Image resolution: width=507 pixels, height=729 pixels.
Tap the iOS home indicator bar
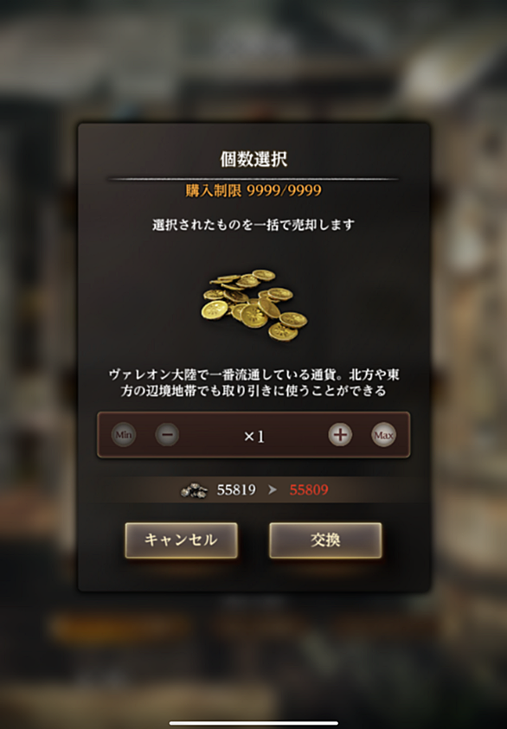tap(253, 723)
